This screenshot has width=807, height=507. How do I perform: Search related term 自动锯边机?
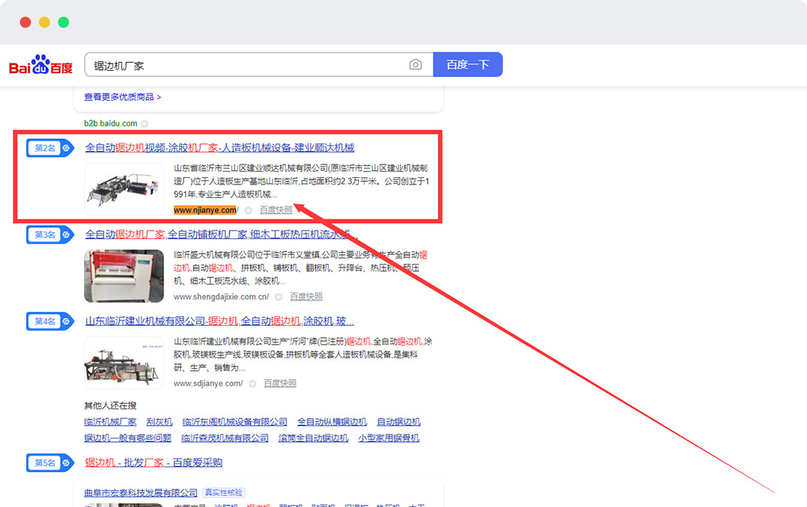[x=399, y=422]
